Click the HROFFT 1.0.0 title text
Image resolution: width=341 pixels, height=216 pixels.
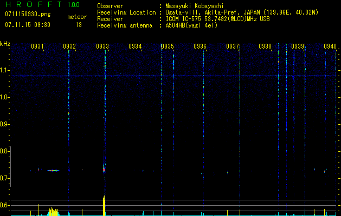tap(42, 4)
